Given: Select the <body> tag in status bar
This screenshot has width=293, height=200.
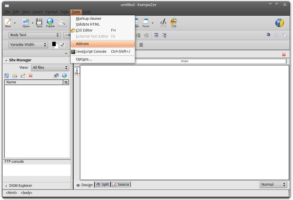Looking at the screenshot, I should point(26,193).
